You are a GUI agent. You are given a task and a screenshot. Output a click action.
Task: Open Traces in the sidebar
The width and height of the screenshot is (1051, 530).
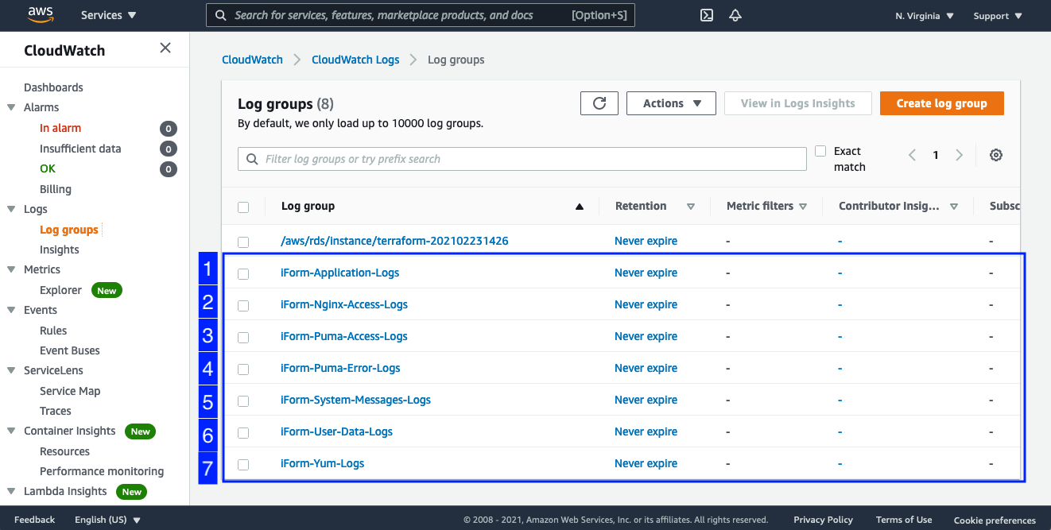56,411
